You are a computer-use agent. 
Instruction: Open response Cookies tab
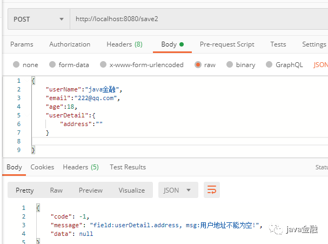click(x=42, y=167)
